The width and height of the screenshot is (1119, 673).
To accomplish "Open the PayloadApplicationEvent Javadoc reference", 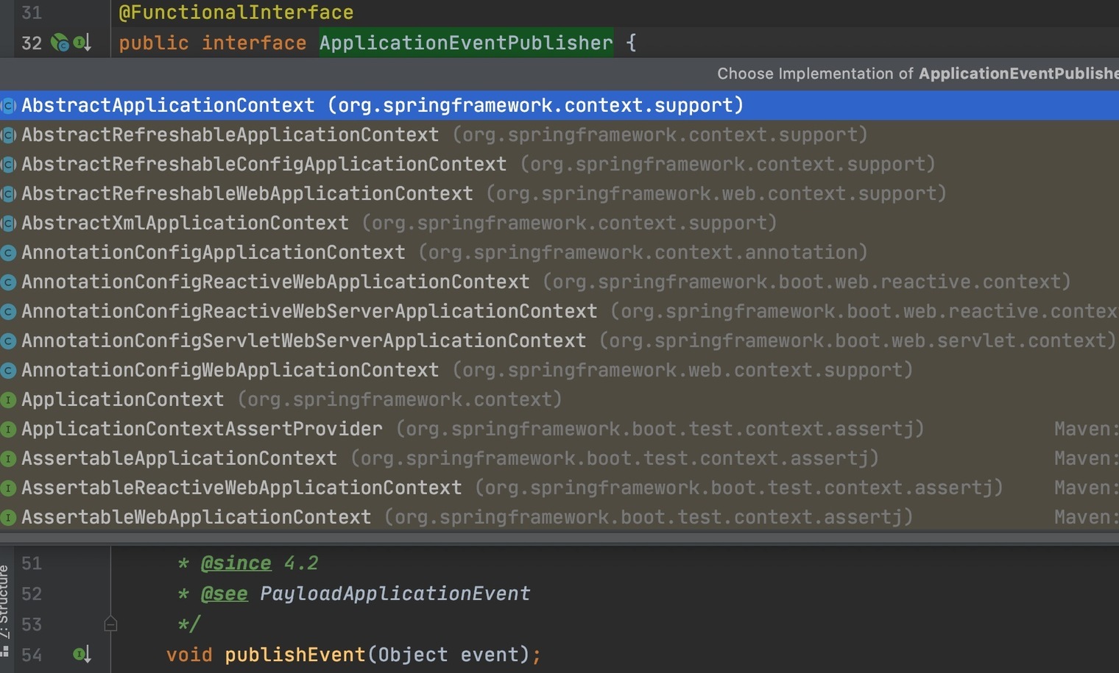I will point(395,594).
